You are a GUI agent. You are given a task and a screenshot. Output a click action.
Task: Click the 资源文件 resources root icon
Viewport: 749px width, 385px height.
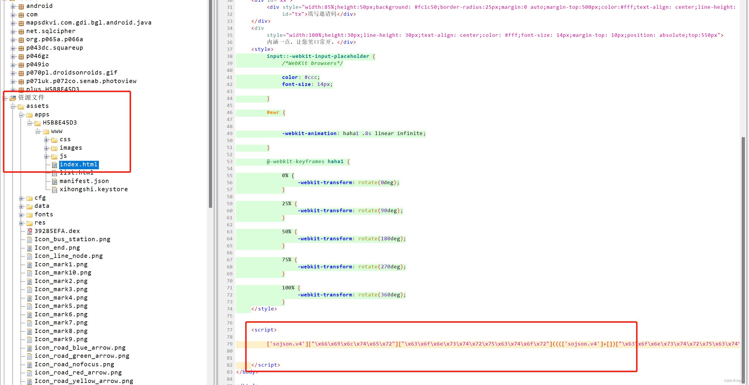point(13,98)
